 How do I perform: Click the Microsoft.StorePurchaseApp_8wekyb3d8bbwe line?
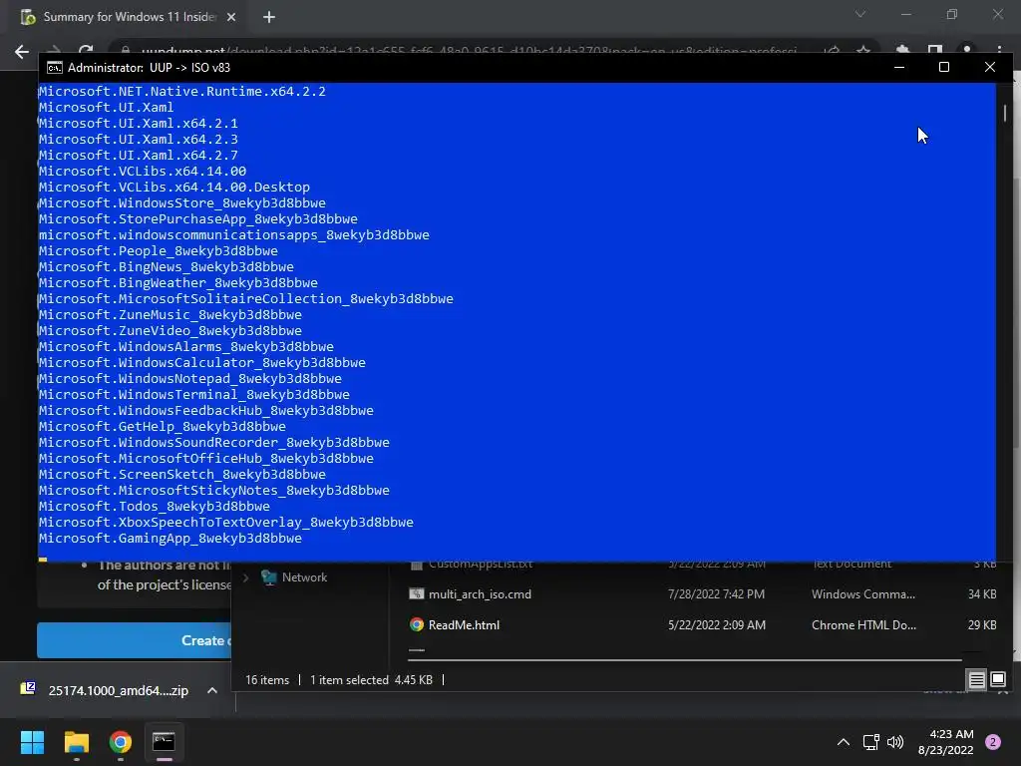click(198, 219)
